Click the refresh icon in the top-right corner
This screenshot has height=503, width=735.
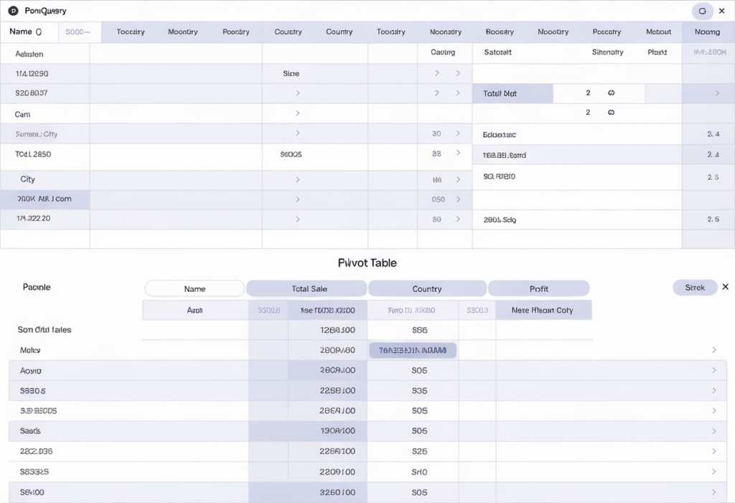tap(702, 11)
